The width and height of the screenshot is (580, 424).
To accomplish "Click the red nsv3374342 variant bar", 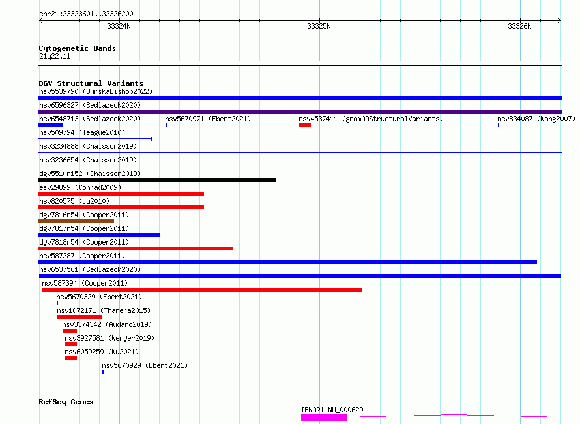I will [70, 331].
